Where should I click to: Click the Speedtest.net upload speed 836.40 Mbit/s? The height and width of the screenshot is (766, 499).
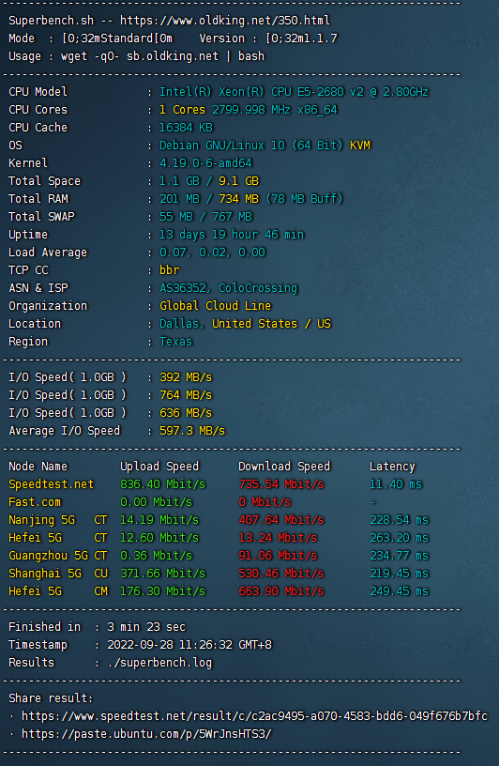(x=162, y=484)
